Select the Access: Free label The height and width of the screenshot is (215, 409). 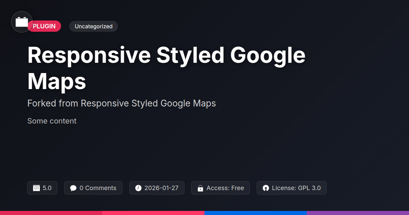click(225, 188)
